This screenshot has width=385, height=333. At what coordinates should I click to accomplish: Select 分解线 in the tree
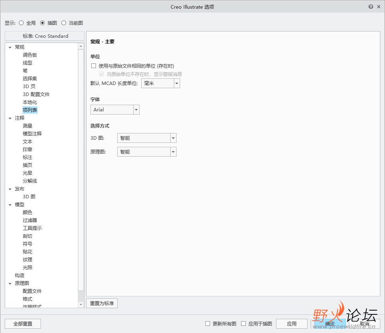coord(30,181)
